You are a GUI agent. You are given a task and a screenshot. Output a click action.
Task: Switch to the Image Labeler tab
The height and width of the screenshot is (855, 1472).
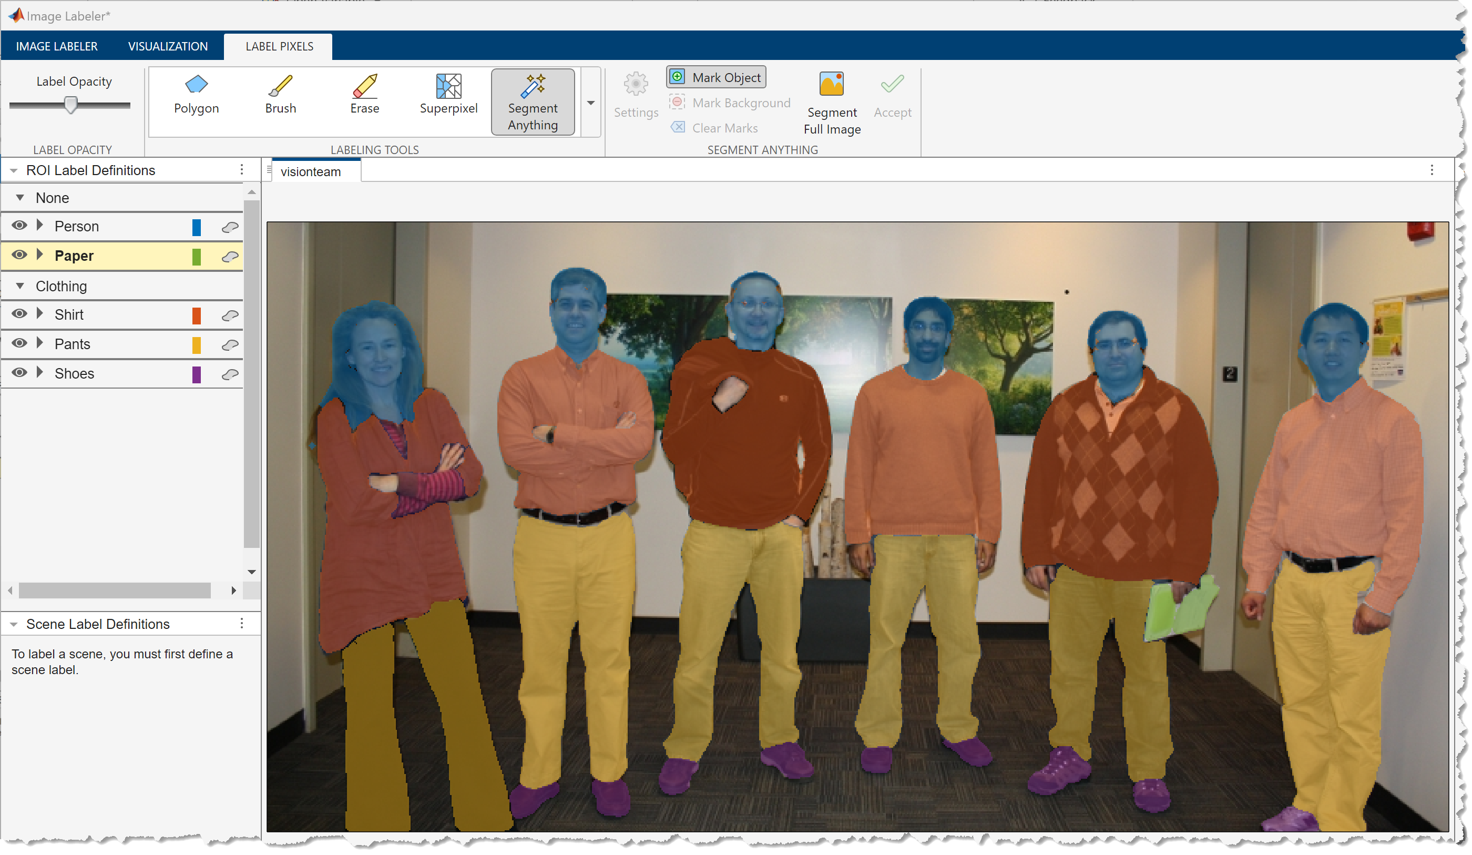coord(57,46)
